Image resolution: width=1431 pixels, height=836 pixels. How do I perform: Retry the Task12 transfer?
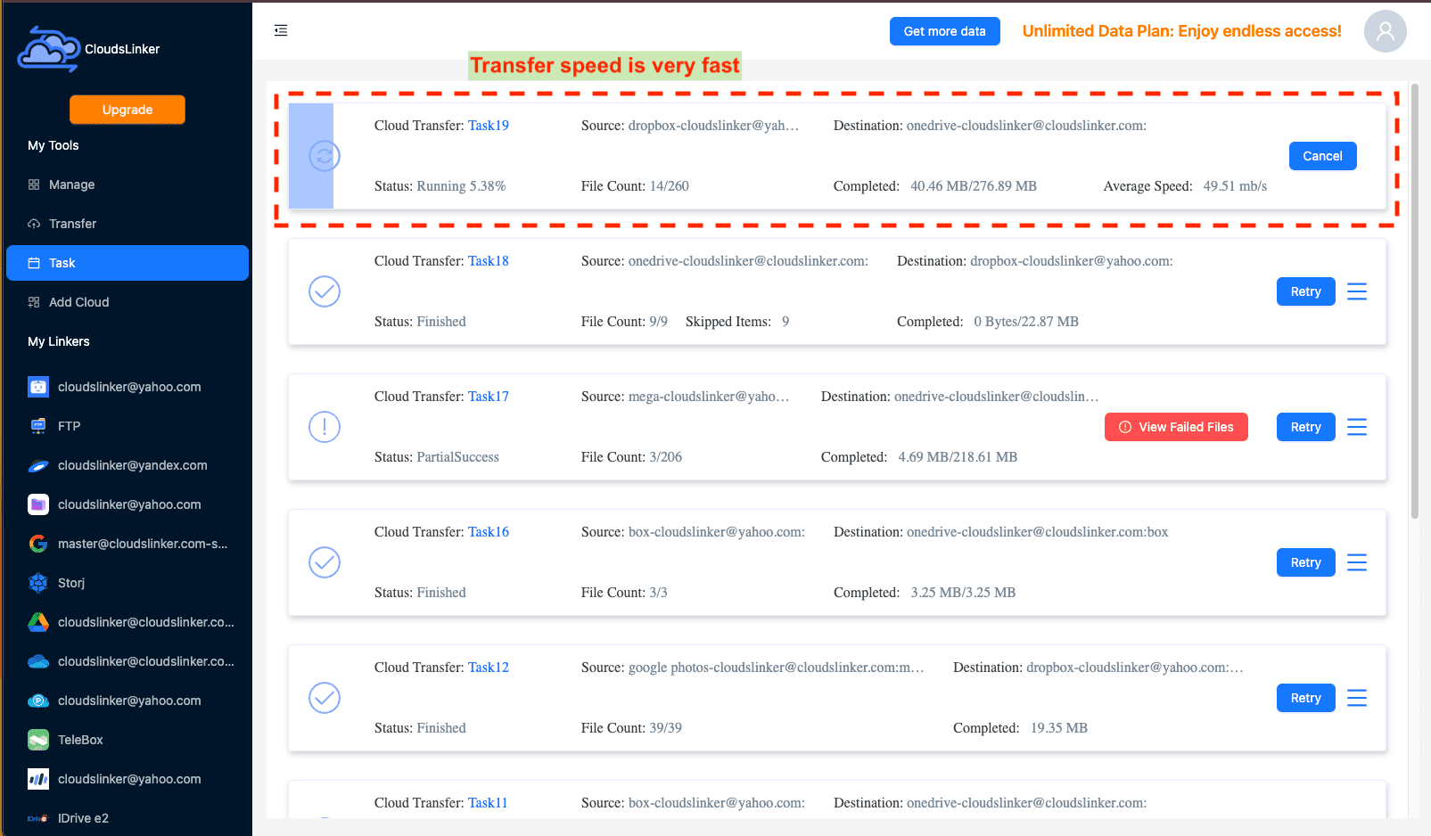point(1305,698)
